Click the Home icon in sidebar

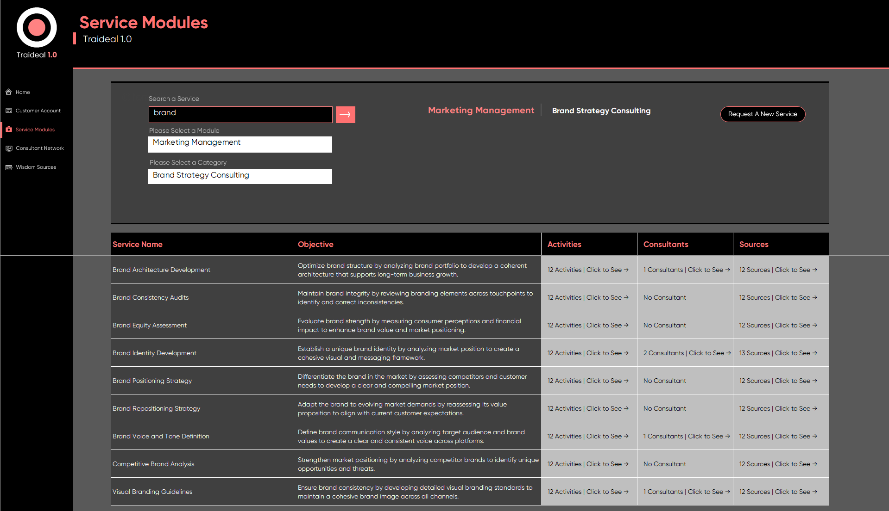tap(9, 92)
